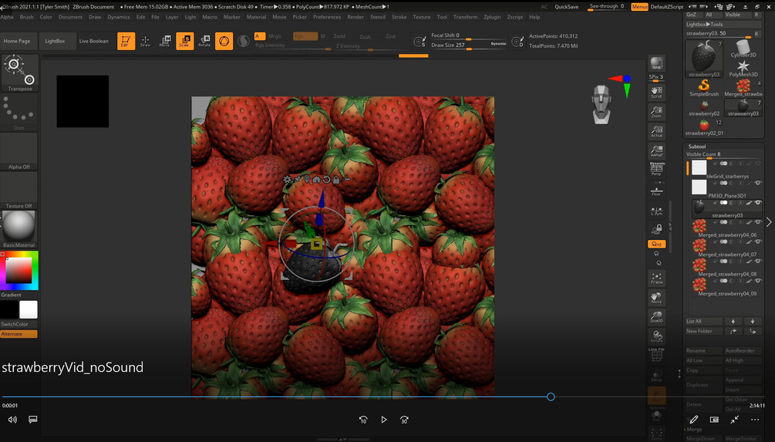Expand the right panel with chevron arrow
The image size is (775, 442).
[769, 222]
